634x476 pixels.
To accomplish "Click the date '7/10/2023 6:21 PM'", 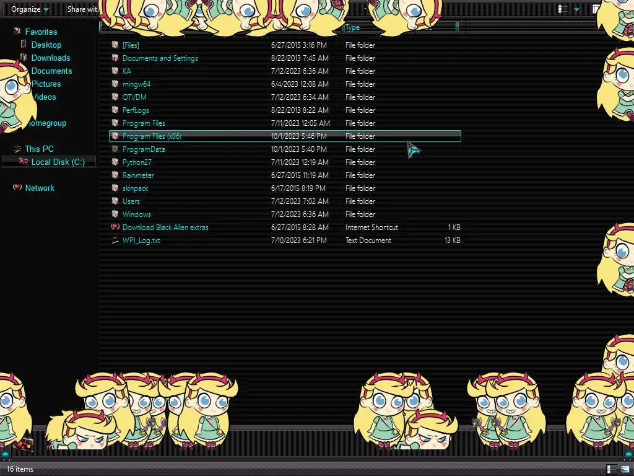I will pyautogui.click(x=299, y=240).
